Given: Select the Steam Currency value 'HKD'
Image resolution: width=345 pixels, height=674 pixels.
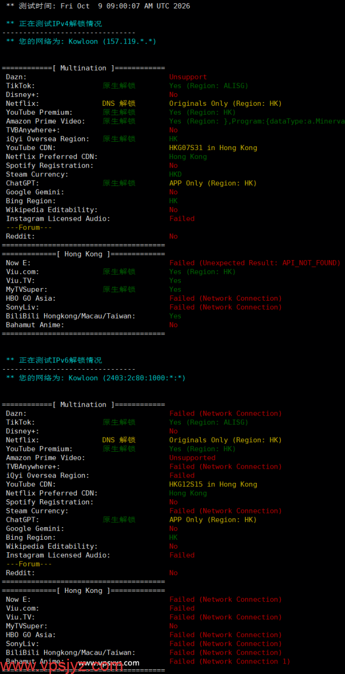Looking at the screenshot, I should pyautogui.click(x=175, y=174).
